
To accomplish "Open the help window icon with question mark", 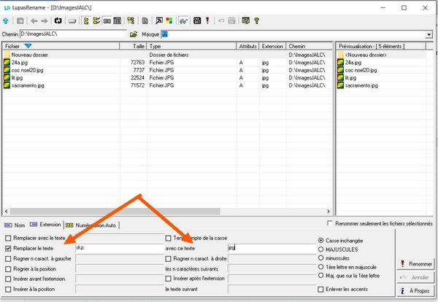I will click(x=245, y=20).
